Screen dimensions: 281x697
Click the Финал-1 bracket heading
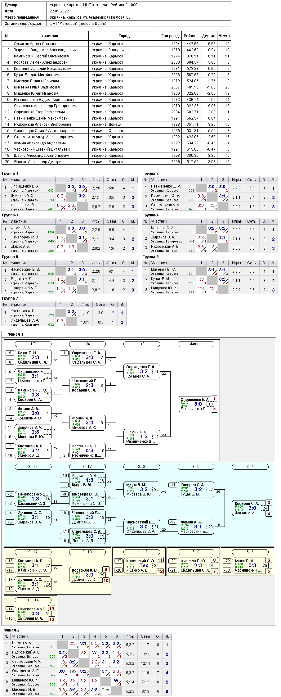(16, 334)
